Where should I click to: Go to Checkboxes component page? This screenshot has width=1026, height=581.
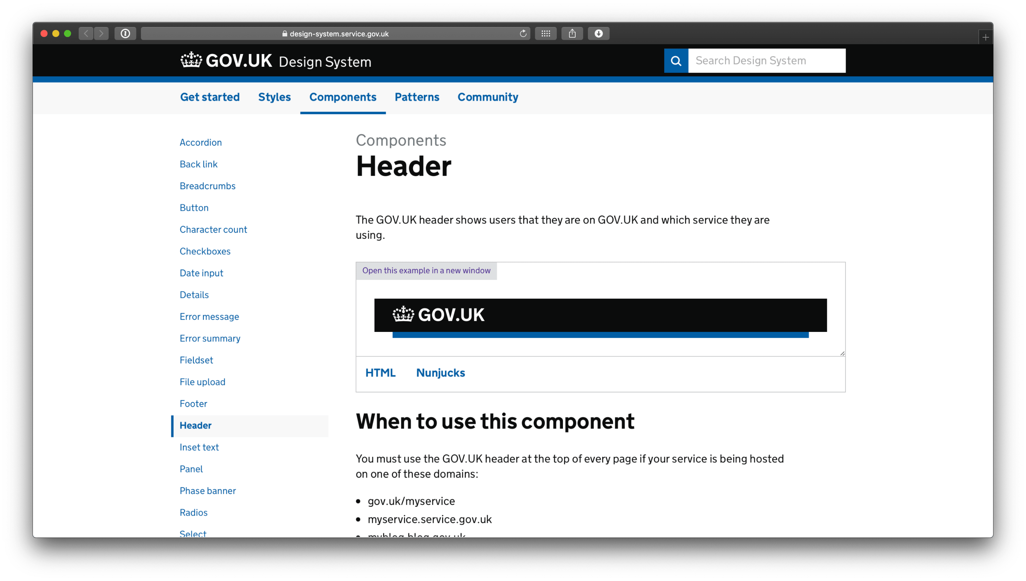click(205, 251)
